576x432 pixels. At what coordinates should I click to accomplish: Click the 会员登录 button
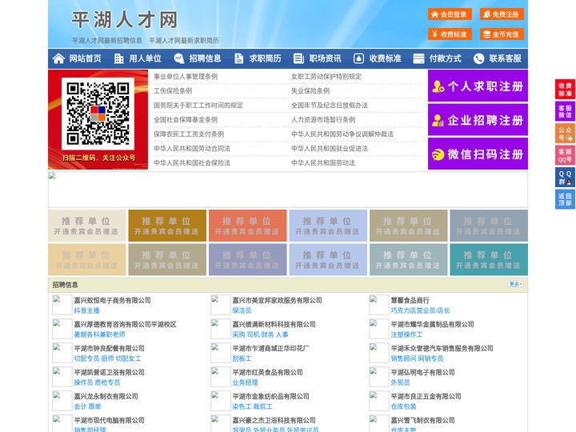click(x=450, y=14)
